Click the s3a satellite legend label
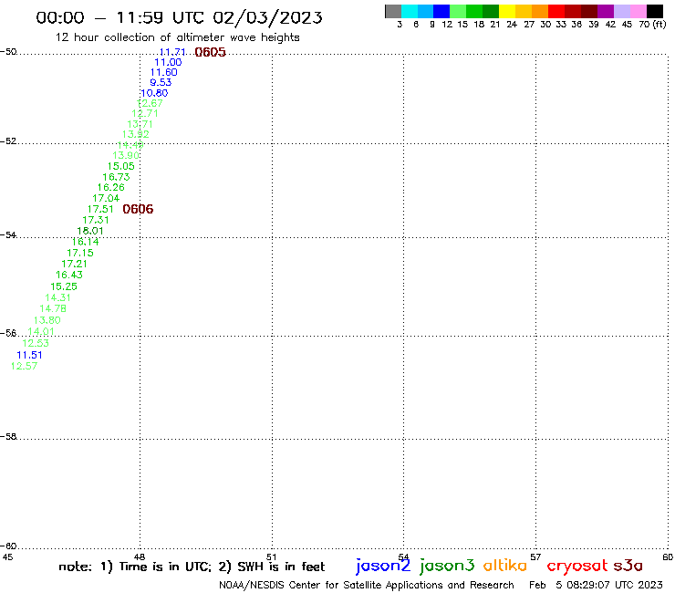The height and width of the screenshot is (593, 675). (x=628, y=565)
